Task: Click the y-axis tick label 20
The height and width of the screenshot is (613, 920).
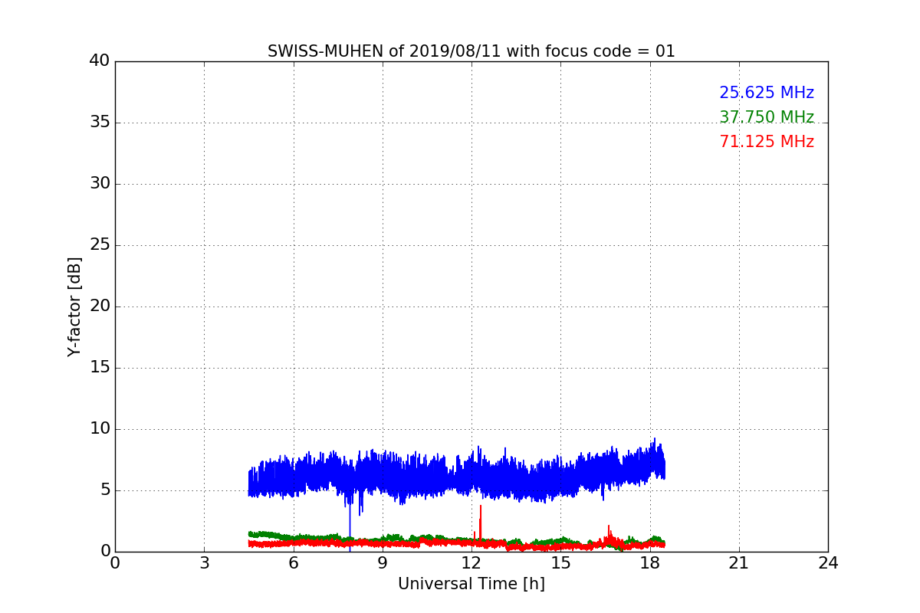Action: [x=100, y=306]
